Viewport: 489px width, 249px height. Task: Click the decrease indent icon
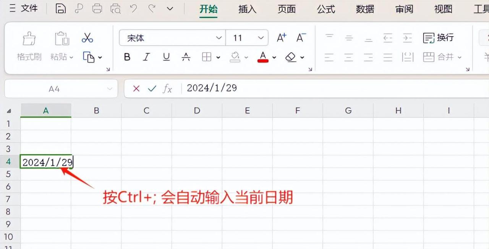[388, 38]
